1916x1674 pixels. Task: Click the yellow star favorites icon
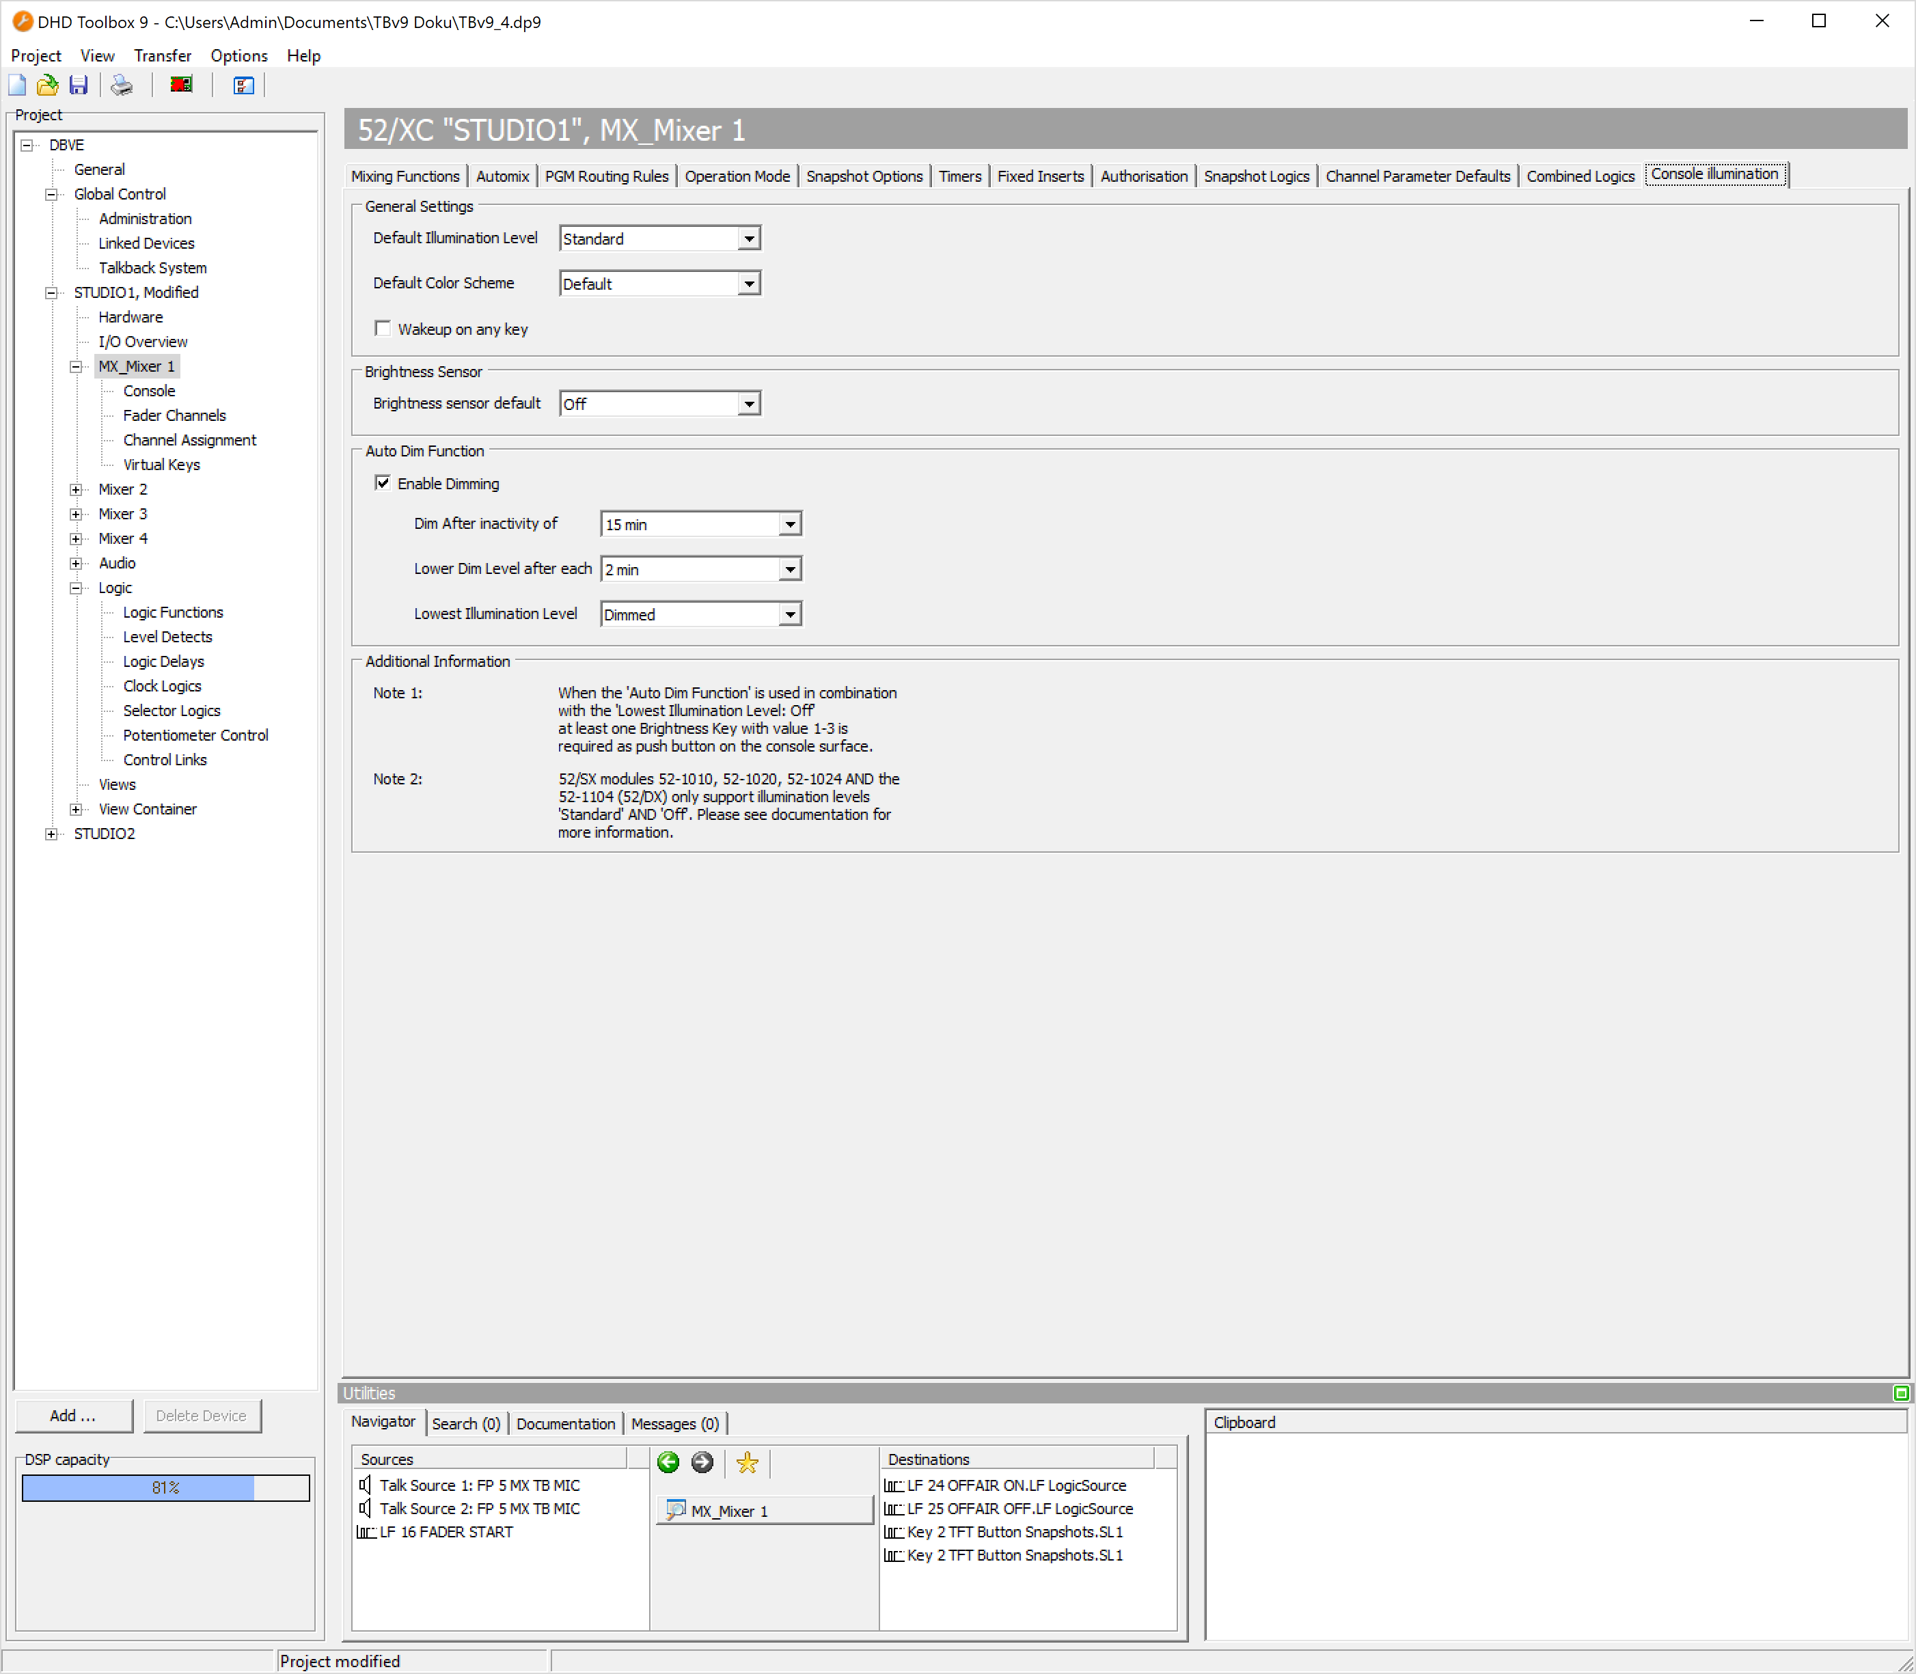tap(748, 1462)
